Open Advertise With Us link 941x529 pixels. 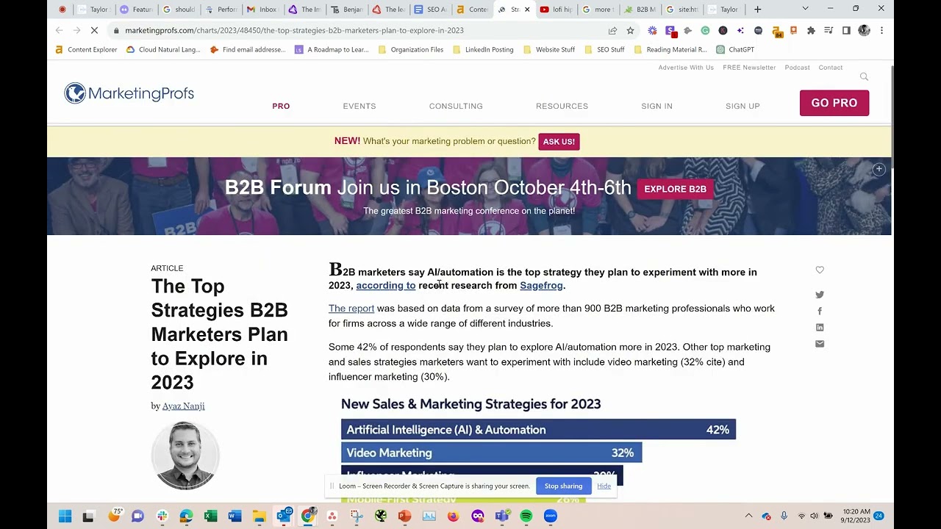click(686, 68)
